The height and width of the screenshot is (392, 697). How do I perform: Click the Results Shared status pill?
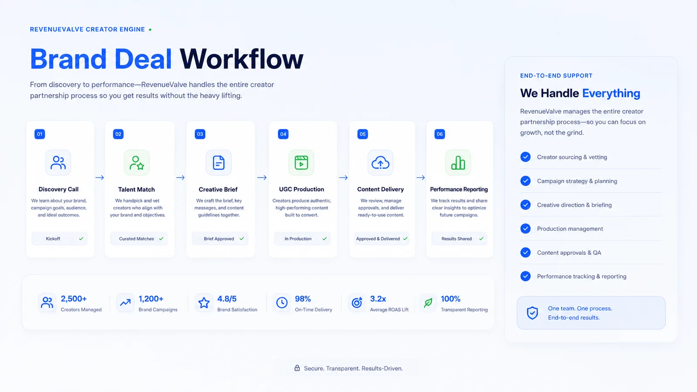tap(460, 239)
